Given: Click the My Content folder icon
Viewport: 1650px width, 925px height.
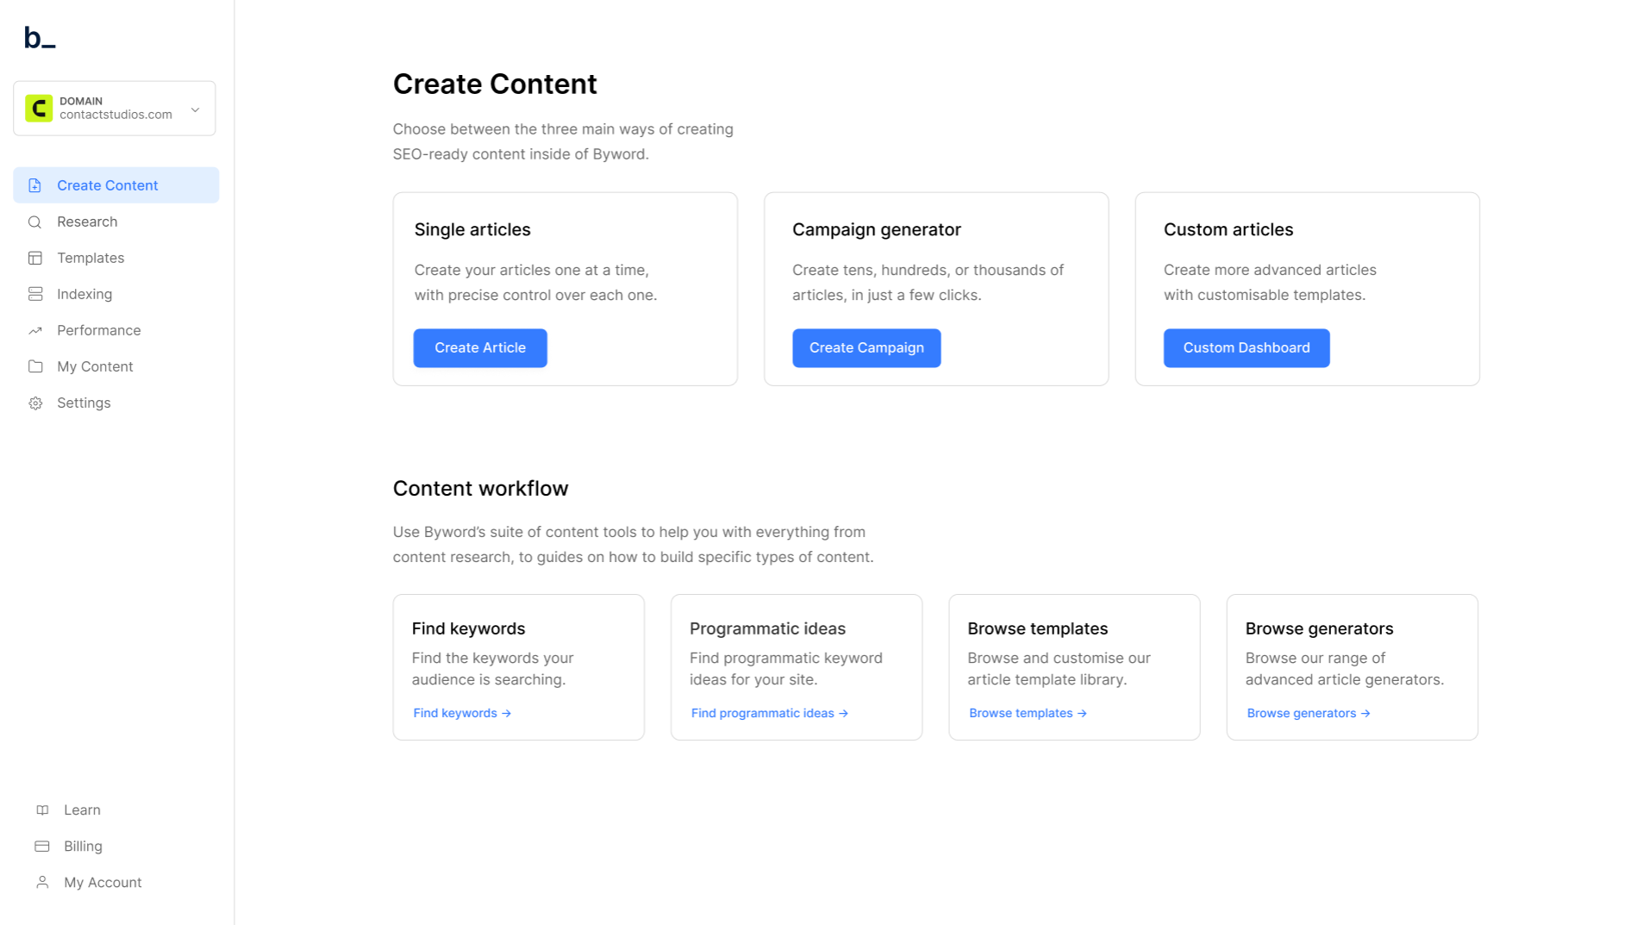Looking at the screenshot, I should 35,367.
